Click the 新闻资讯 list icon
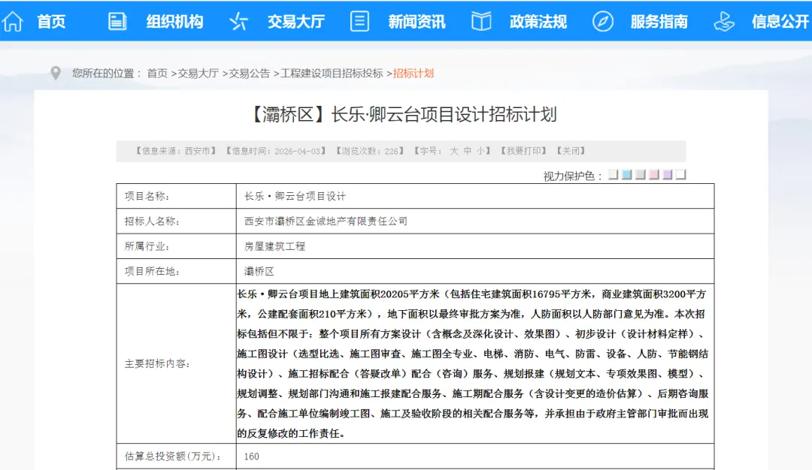 (x=359, y=22)
